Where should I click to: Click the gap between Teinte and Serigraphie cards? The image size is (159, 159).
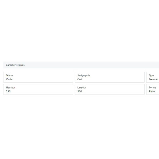(x=74, y=77)
